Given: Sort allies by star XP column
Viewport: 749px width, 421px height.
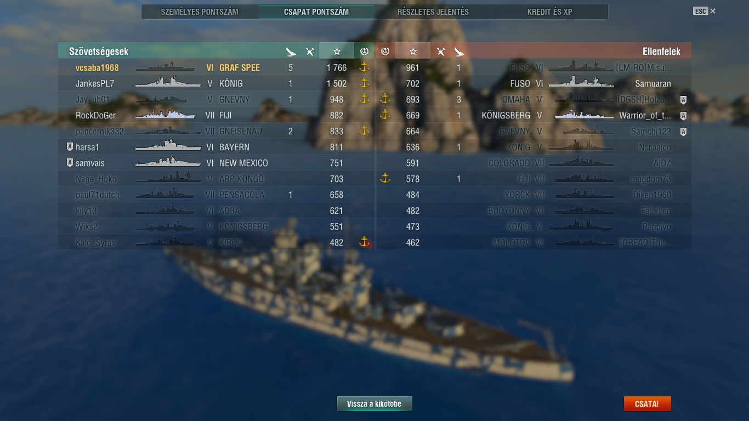Looking at the screenshot, I should 337,51.
